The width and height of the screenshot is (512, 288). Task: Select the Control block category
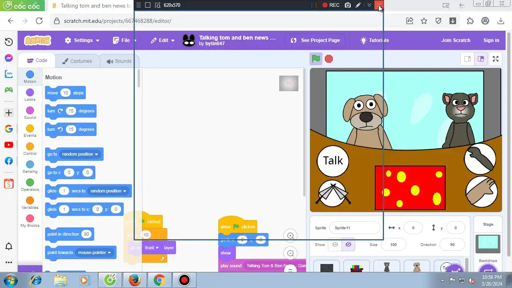tap(30, 149)
